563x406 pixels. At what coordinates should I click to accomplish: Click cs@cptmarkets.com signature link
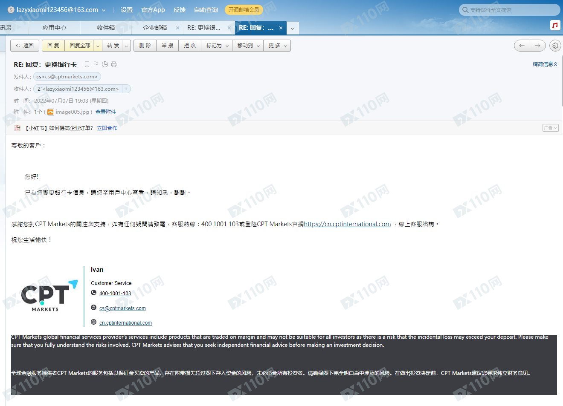[x=122, y=308]
